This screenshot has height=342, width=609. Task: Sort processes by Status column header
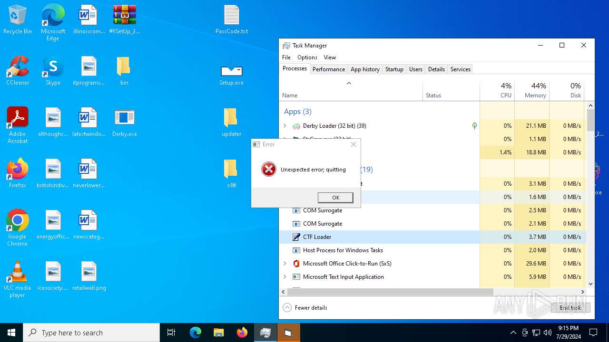[x=451, y=90]
